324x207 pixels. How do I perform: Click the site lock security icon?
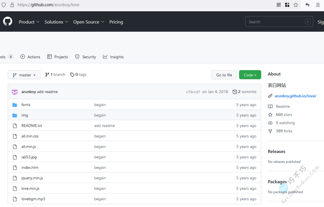12,5
